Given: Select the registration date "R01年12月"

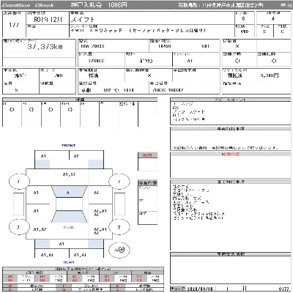Looking at the screenshot, I should [48, 20].
